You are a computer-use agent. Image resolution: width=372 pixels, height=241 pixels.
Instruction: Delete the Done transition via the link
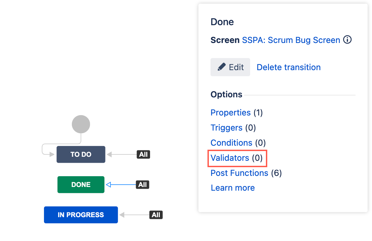pyautogui.click(x=288, y=67)
